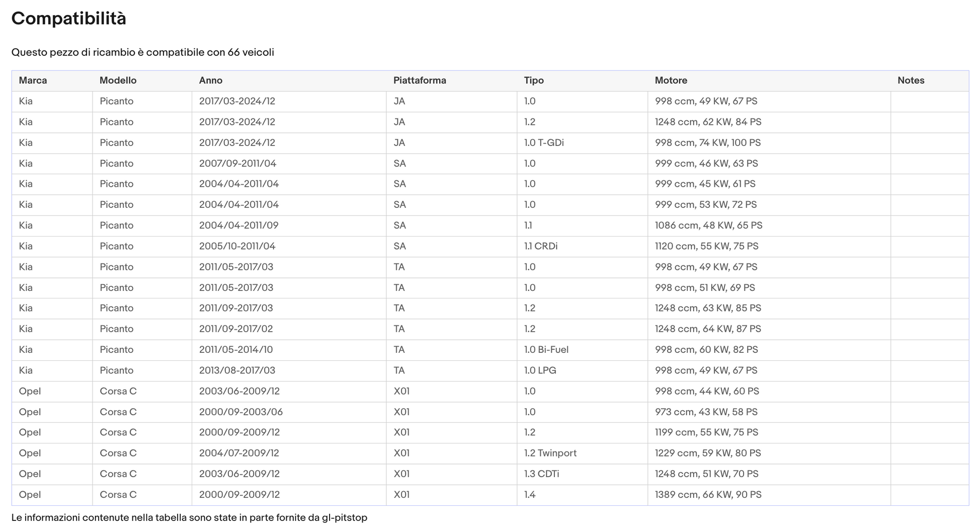Select the 2007/09-2011/04 year cell

click(x=289, y=164)
